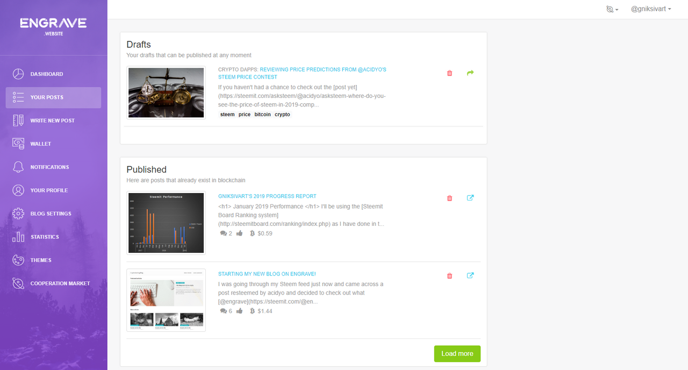The width and height of the screenshot is (688, 370).
Task: Open Themes menu item
Action: coord(54,260)
